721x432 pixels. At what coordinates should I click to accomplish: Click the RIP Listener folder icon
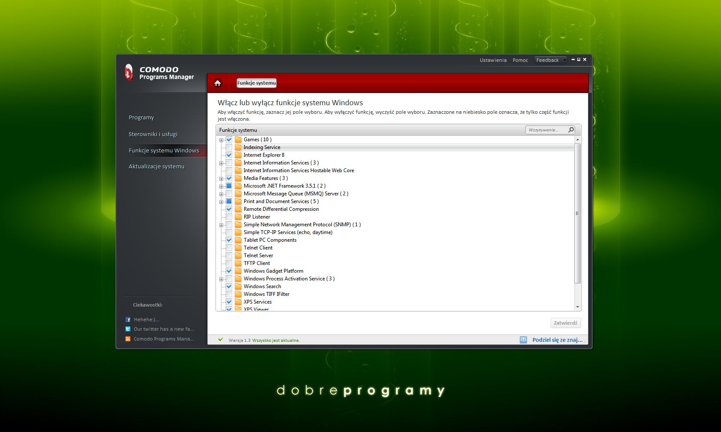[x=238, y=217]
